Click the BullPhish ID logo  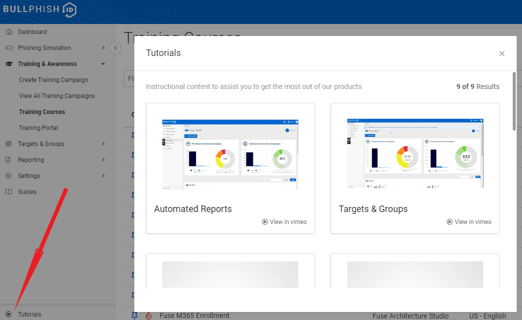coord(40,9)
